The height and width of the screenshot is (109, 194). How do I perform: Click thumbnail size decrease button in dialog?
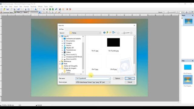point(118,33)
